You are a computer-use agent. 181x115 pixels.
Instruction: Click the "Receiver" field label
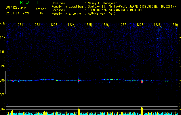58,10
